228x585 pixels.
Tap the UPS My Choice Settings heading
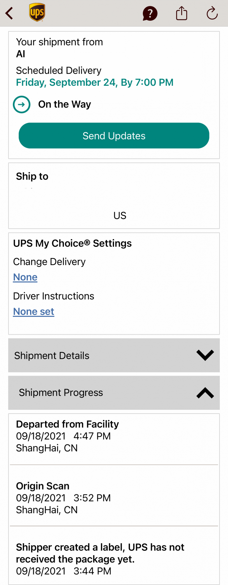point(72,243)
